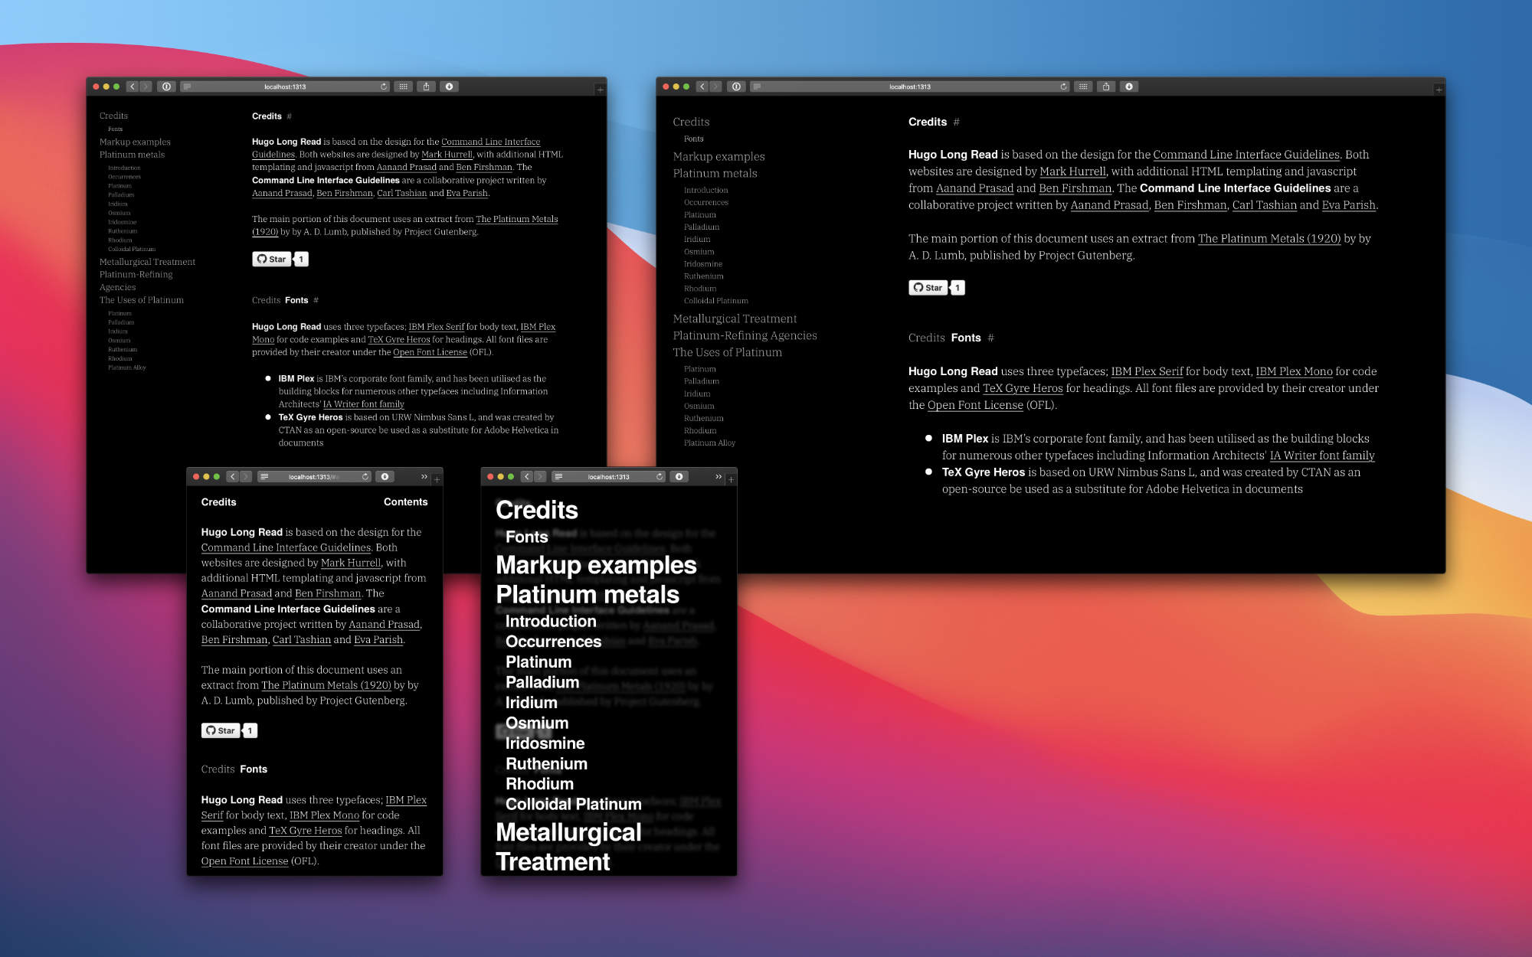The image size is (1532, 957).
Task: Click 'Metallurgical Treatment' in the widest window sidebar
Action: coord(735,318)
